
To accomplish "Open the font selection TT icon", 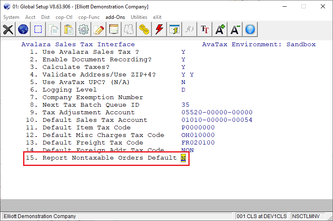I will (205, 29).
